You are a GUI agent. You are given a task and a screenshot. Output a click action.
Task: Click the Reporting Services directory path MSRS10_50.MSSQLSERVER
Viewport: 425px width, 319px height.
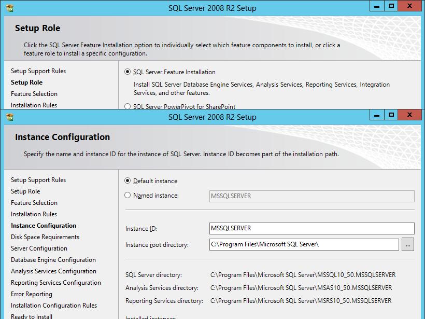301,301
